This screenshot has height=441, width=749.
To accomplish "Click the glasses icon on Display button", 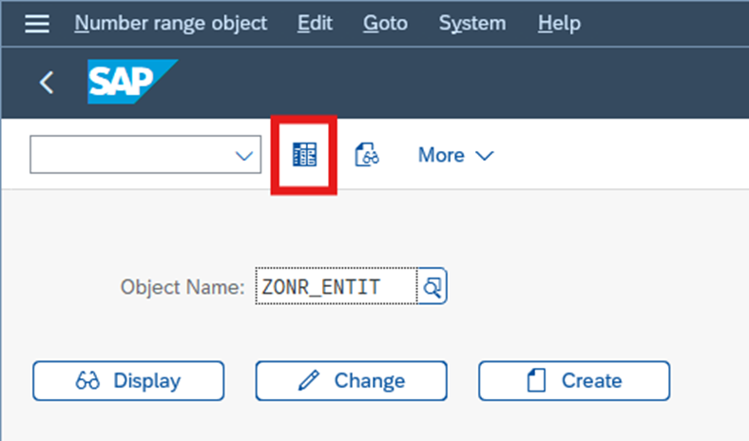I will [87, 381].
